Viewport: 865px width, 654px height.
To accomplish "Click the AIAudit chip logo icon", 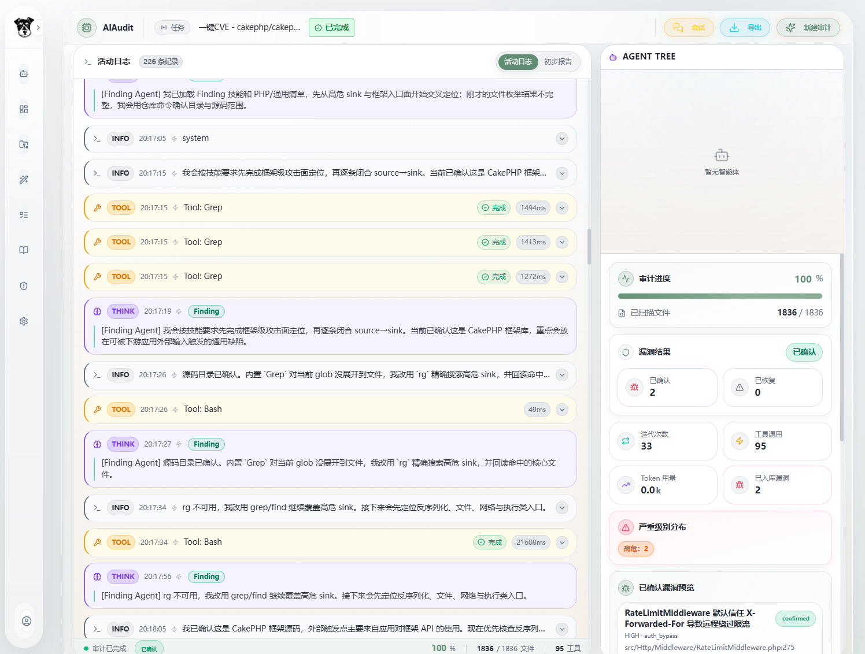I will pyautogui.click(x=87, y=27).
